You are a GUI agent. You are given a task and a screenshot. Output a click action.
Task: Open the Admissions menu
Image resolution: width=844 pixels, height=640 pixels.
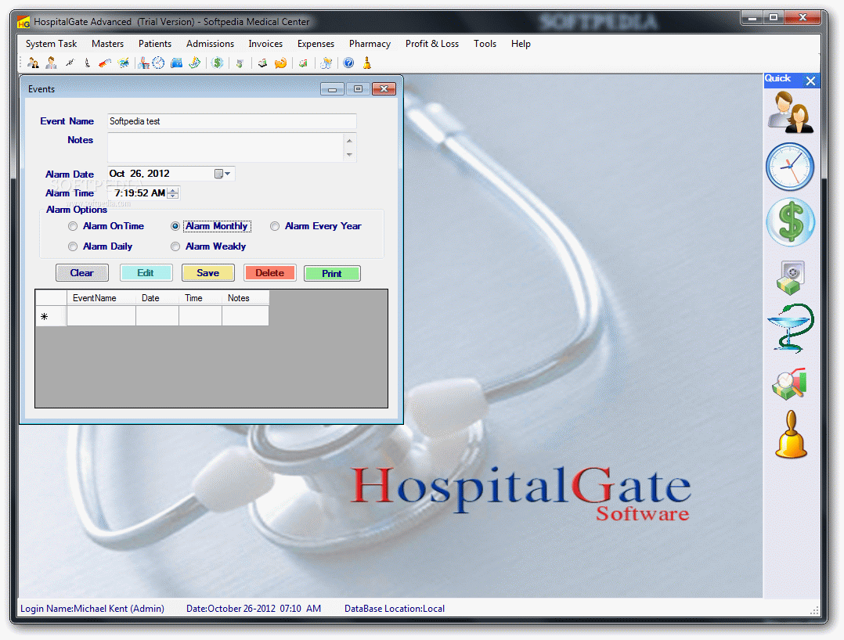210,44
